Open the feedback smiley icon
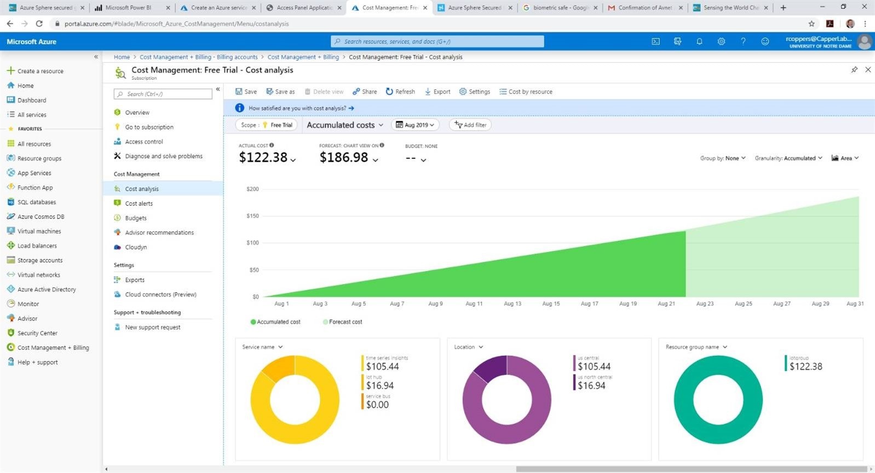Viewport: 875px width, 473px height. 765,42
